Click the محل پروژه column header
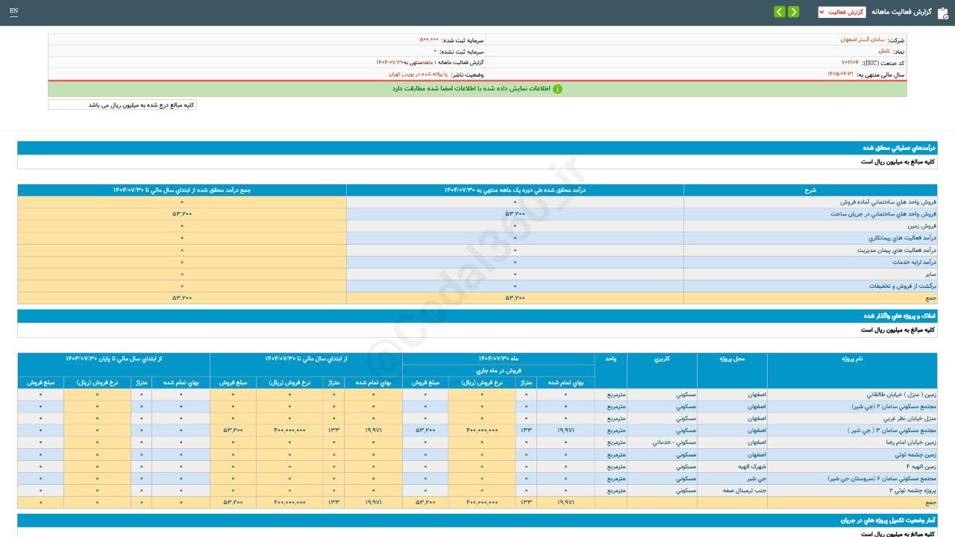The width and height of the screenshot is (955, 537). point(731,359)
